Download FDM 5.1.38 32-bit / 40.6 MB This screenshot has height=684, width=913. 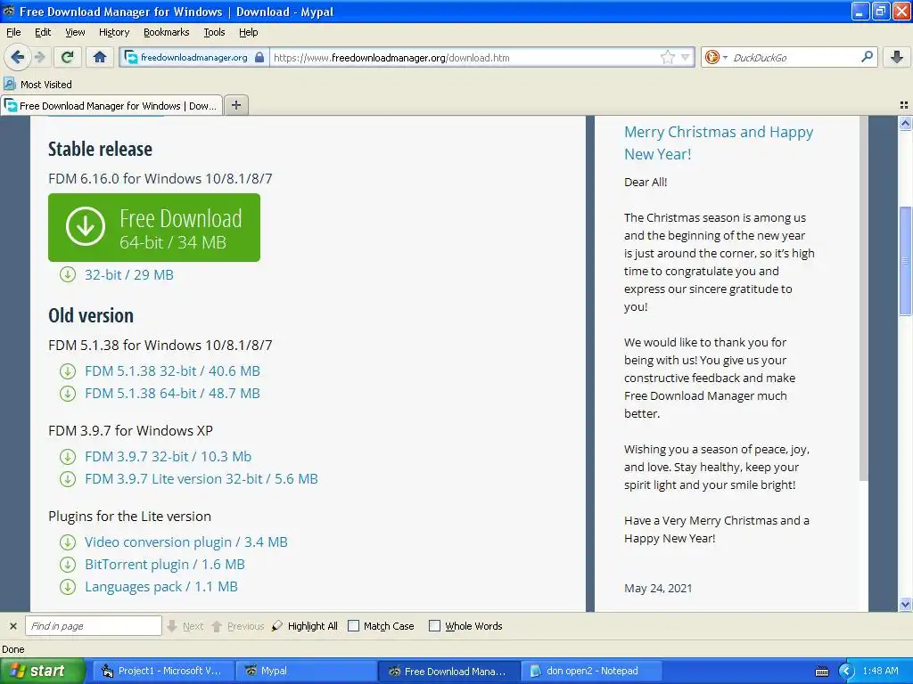coord(172,370)
